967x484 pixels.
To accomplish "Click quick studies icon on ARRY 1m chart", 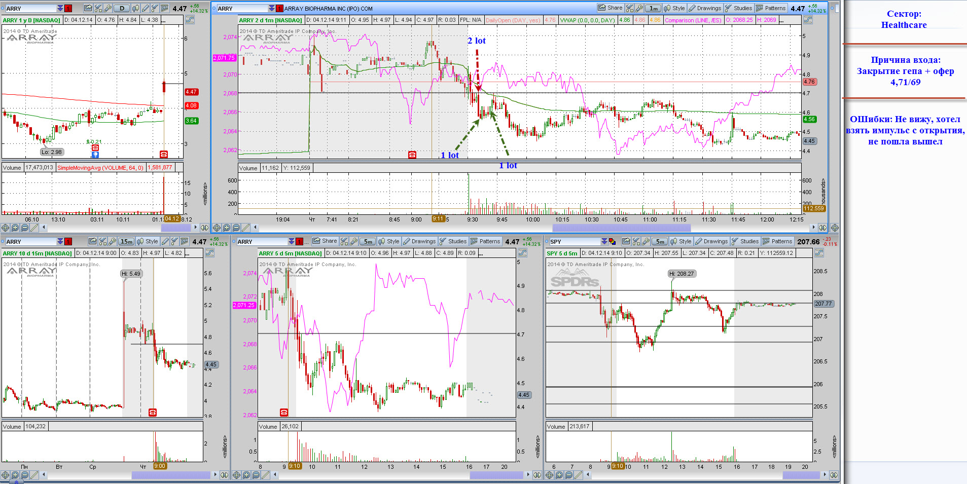I will click(x=629, y=8).
